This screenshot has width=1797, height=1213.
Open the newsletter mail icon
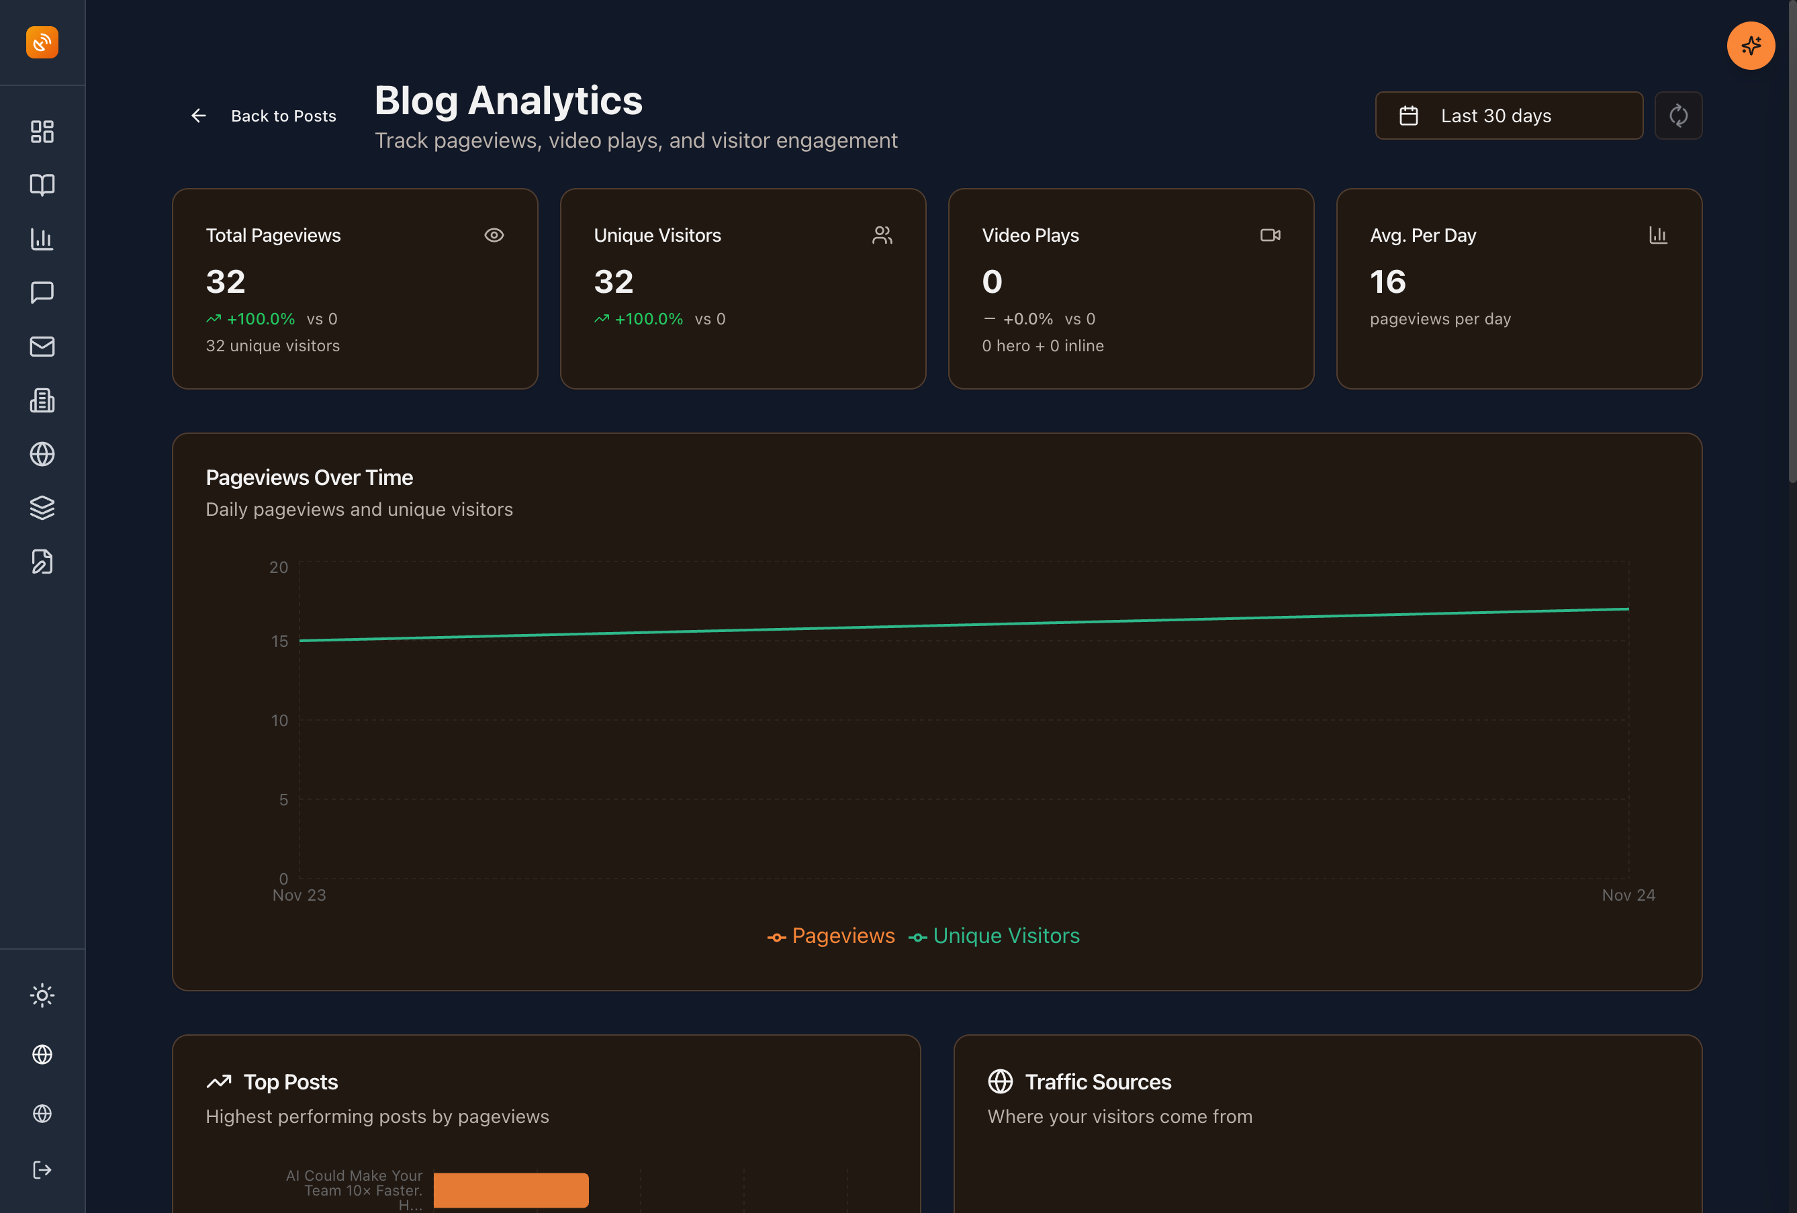click(x=42, y=347)
